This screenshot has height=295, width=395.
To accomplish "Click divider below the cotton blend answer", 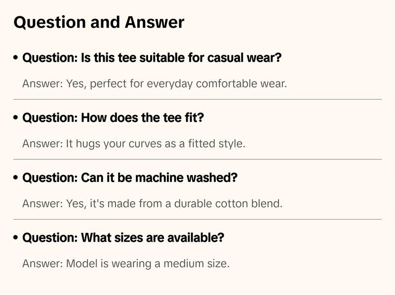I will [197, 219].
